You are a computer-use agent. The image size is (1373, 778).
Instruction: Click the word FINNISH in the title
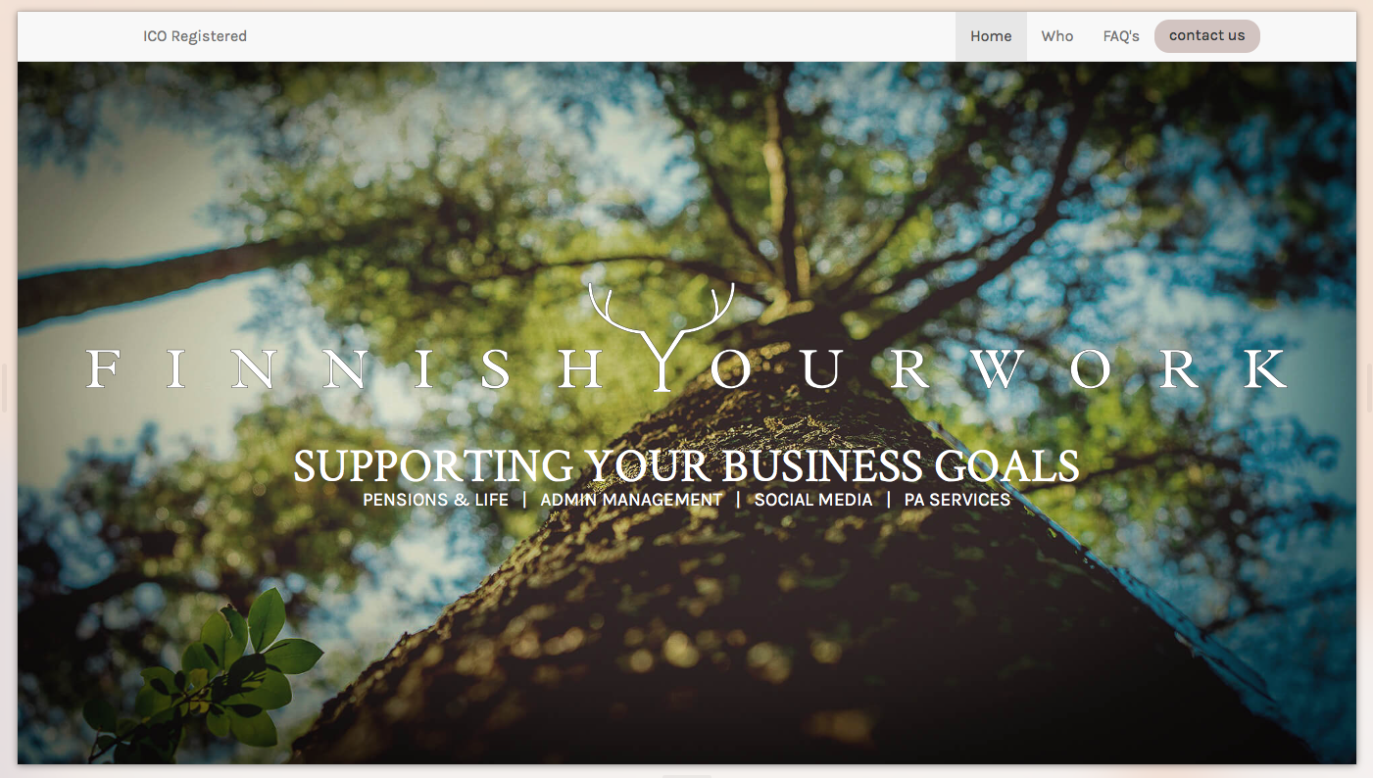pos(344,369)
